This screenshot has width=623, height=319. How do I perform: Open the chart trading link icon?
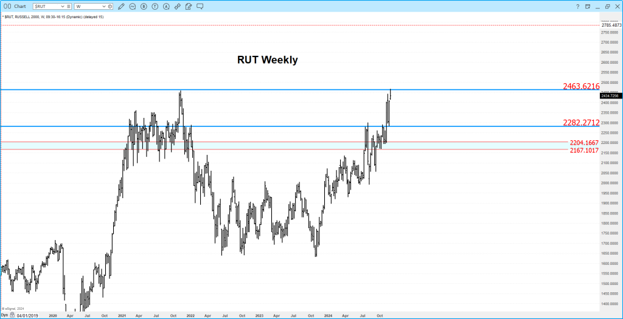(x=178, y=6)
